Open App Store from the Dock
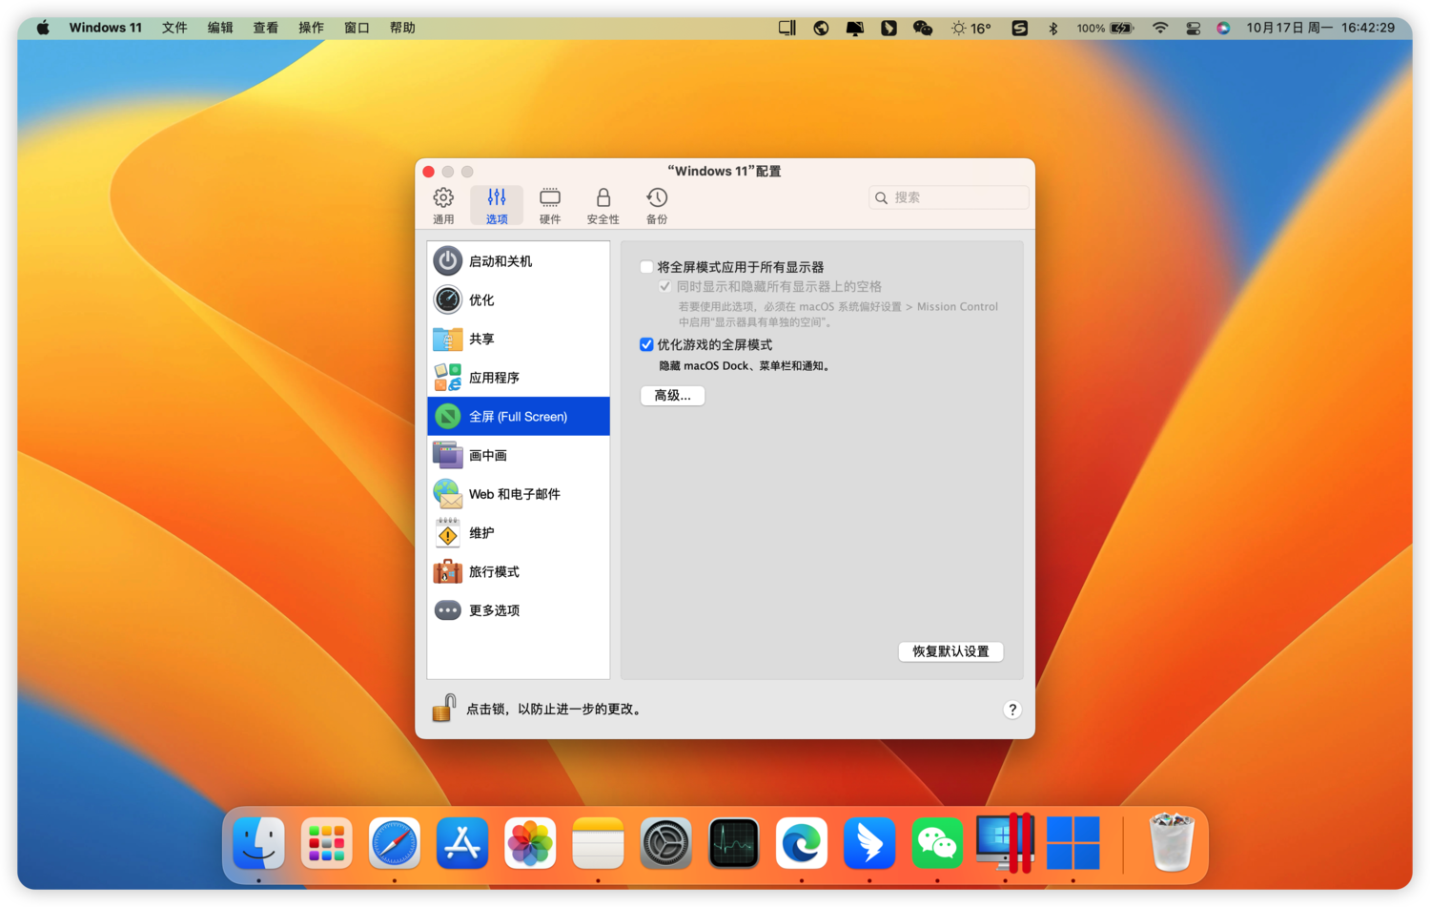1430x907 pixels. 462,843
